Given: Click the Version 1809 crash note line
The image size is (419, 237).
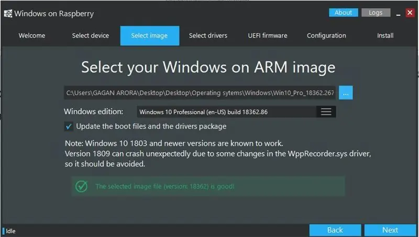Looking at the screenshot, I should pyautogui.click(x=218, y=154).
